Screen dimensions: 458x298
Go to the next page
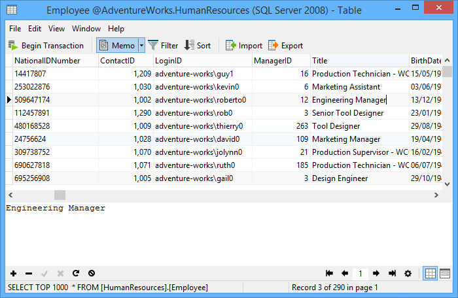[x=376, y=273]
